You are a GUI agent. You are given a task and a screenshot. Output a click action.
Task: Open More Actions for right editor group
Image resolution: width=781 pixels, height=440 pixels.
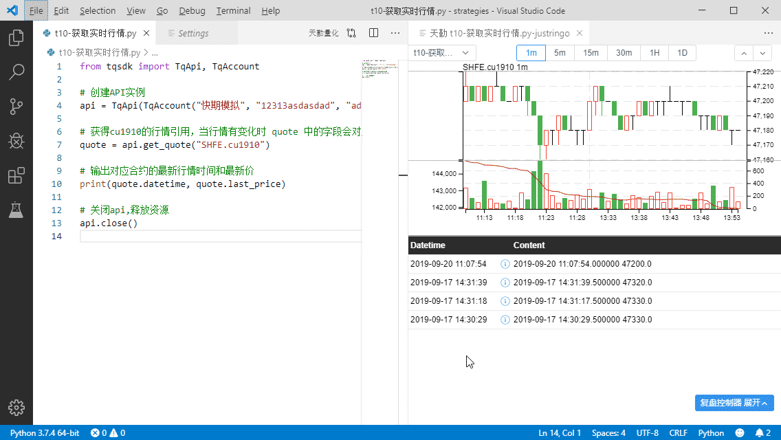pos(769,34)
